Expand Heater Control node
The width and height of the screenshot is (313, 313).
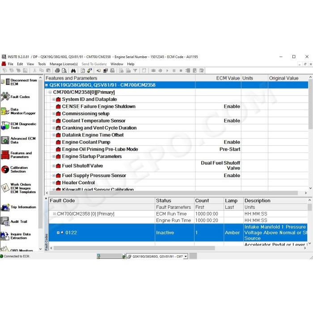tap(54, 182)
